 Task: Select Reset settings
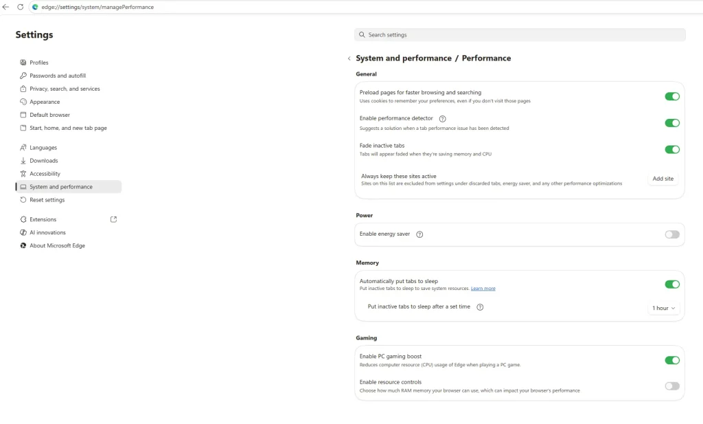[x=47, y=200]
